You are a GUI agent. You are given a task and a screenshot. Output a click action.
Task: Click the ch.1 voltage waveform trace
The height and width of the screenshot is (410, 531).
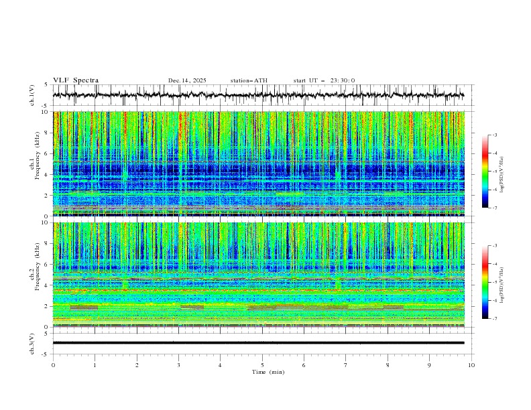[258, 95]
